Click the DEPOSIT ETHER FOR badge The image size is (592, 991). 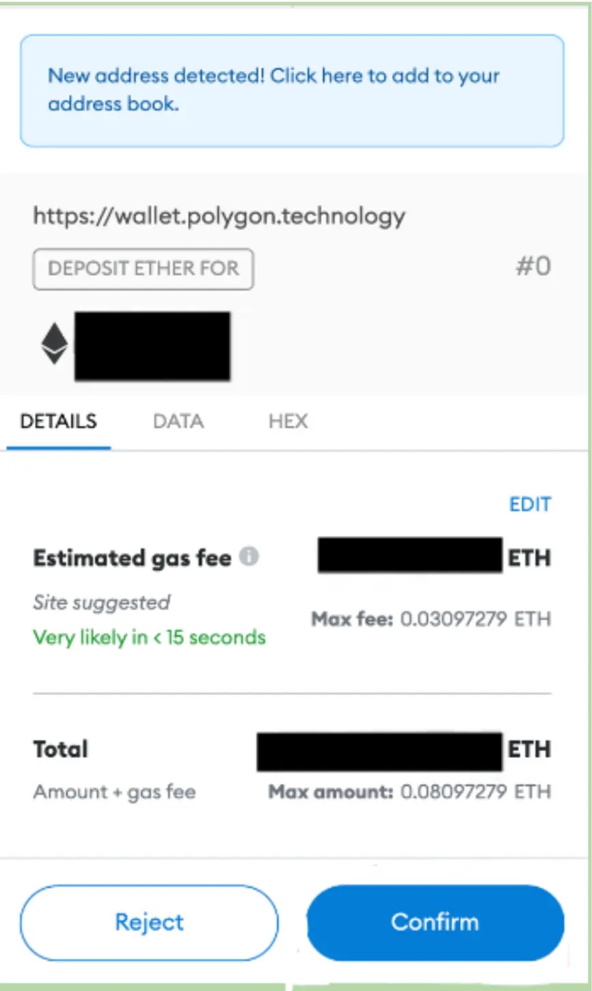[x=144, y=269]
